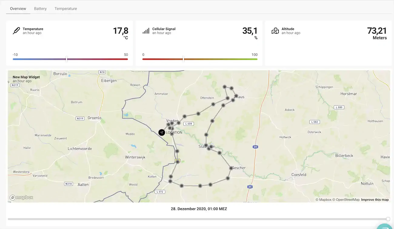Click the altitude map pin icon
394x229 pixels.
(x=275, y=31)
